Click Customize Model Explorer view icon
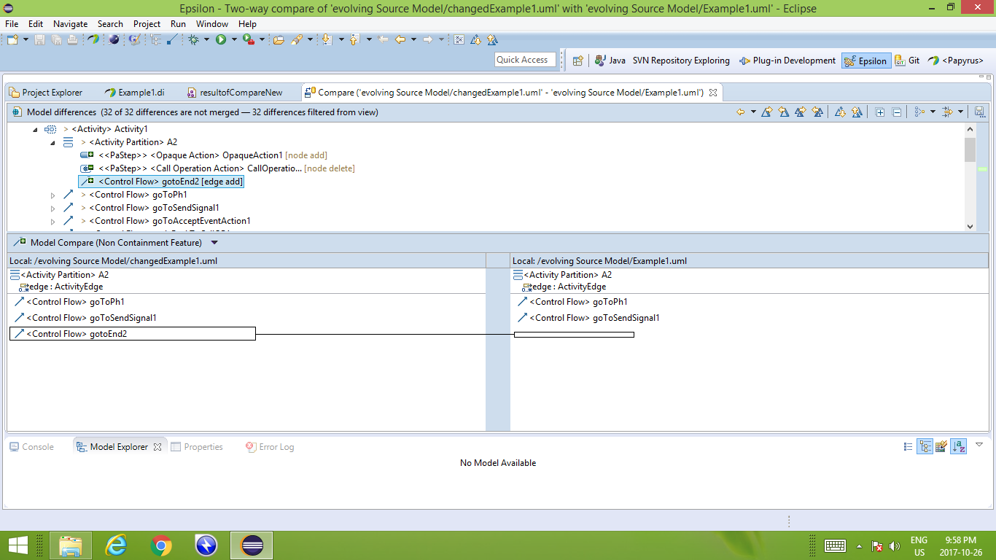The height and width of the screenshot is (560, 996). 941,446
